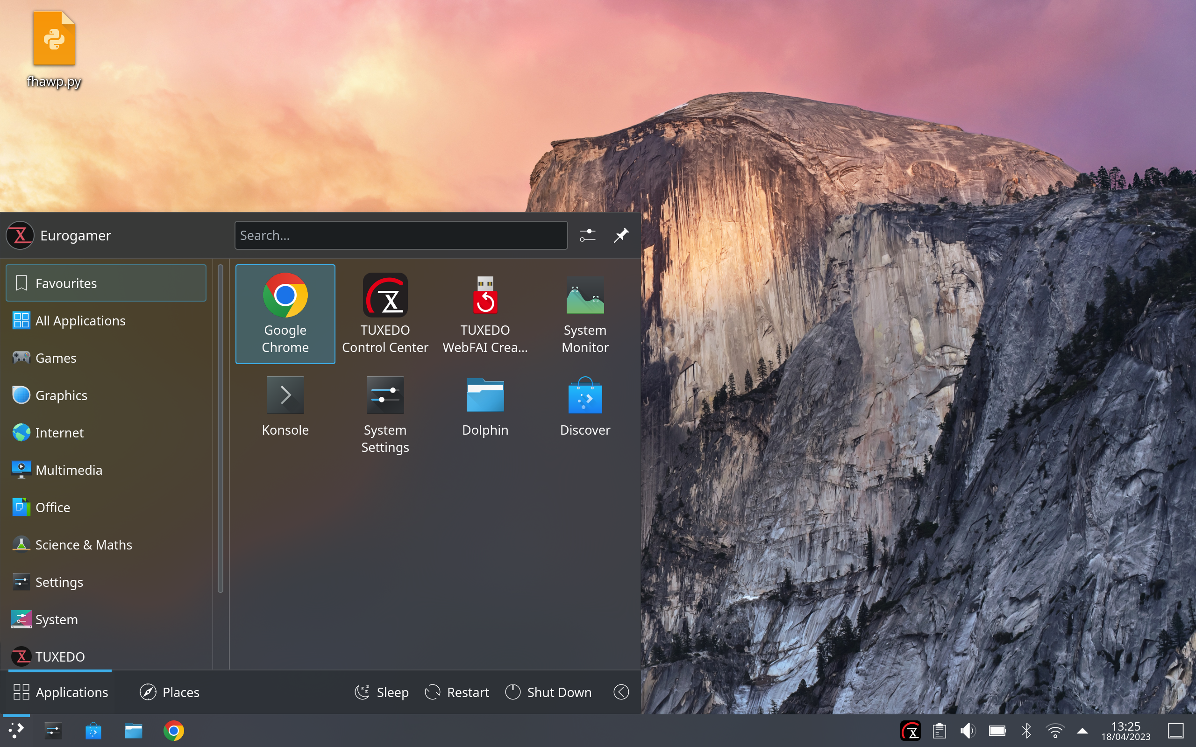Open Chrome from the taskbar
This screenshot has width=1196, height=747.
(x=173, y=730)
